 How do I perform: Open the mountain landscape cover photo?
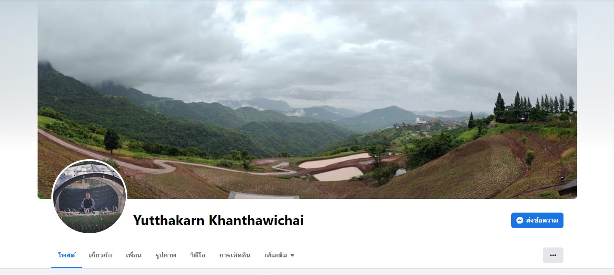click(x=307, y=99)
